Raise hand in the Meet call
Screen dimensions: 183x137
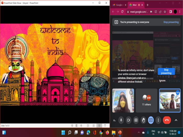click(x=144, y=120)
